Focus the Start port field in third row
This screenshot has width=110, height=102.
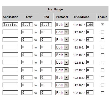point(27,39)
